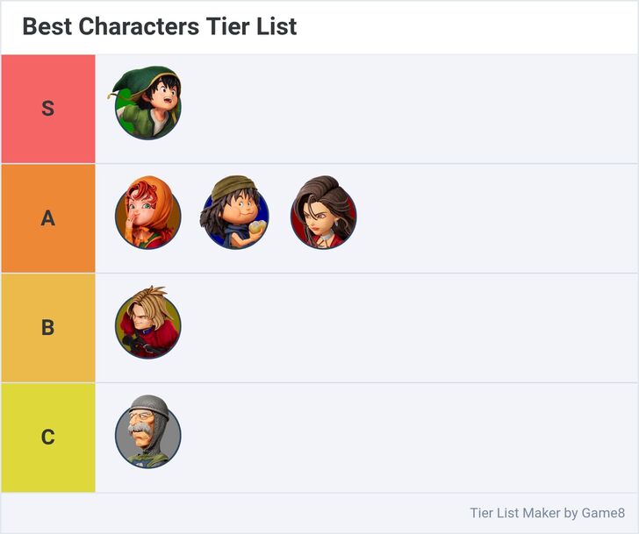639x534 pixels.
Task: Select the yellow C tier label
Action: point(48,437)
